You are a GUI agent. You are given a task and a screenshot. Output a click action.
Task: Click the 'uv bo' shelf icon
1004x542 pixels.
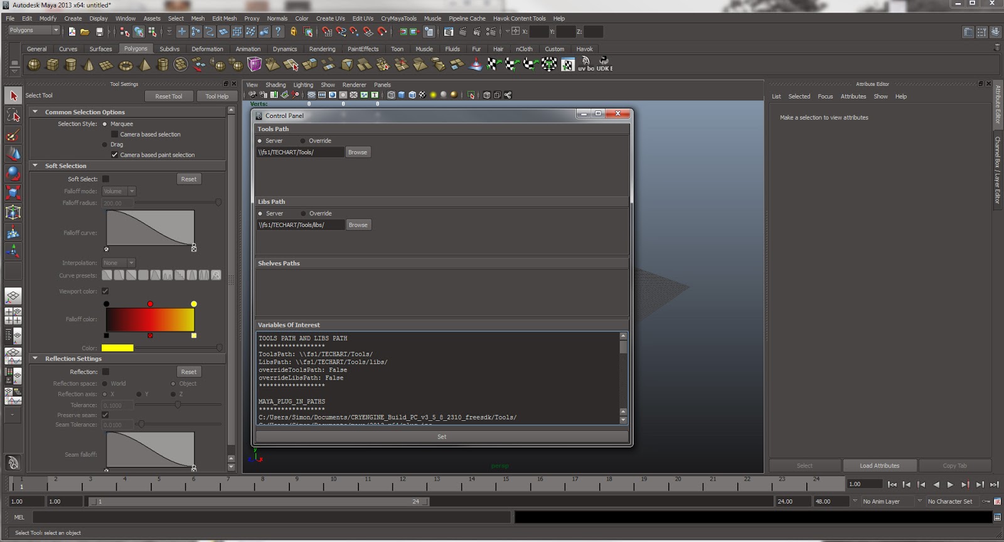coord(586,64)
